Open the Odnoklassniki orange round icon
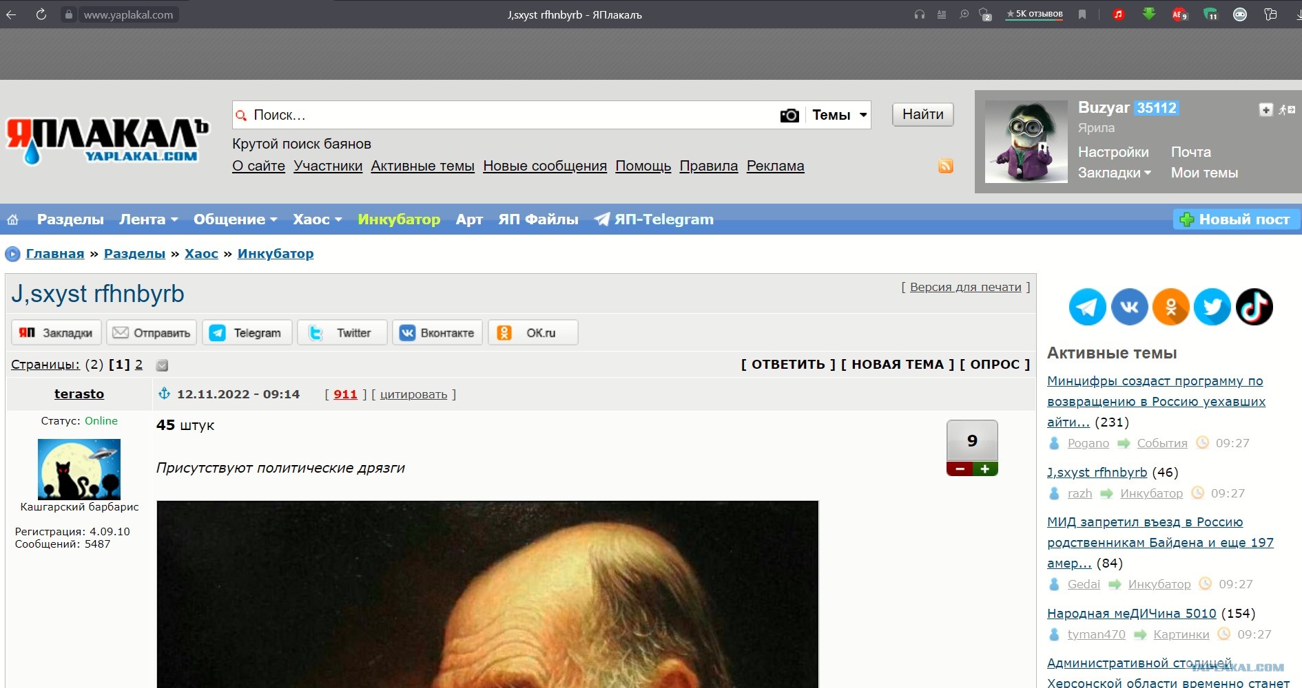 point(1170,307)
